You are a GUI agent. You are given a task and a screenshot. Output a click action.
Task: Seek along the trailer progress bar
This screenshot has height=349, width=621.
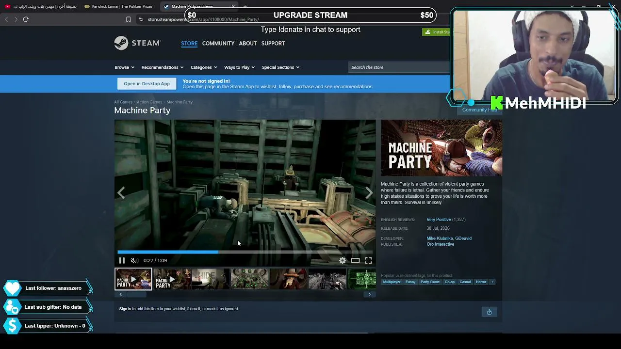[245, 252]
